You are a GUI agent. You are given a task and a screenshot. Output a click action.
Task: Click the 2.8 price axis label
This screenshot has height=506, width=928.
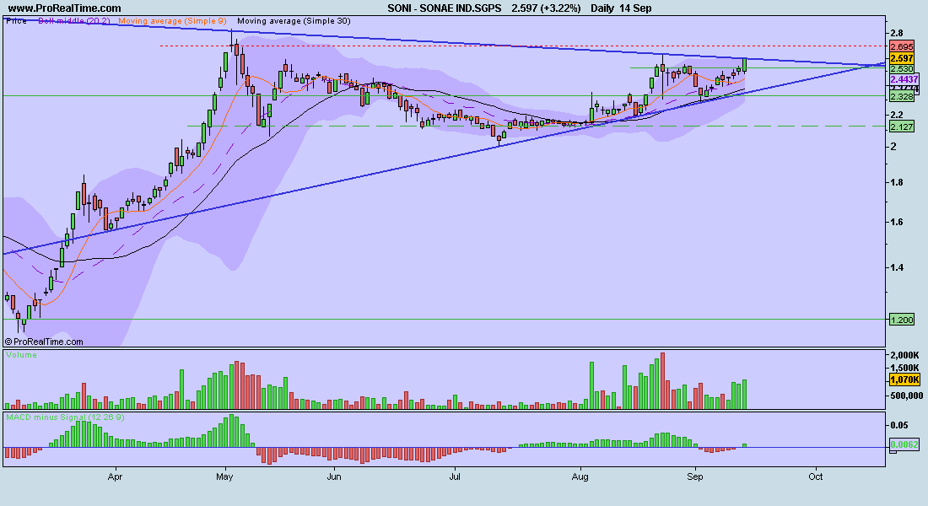pos(897,33)
